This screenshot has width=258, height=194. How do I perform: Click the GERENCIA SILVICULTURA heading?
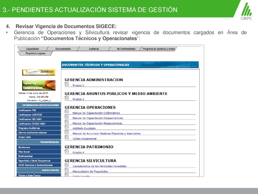click(90, 161)
